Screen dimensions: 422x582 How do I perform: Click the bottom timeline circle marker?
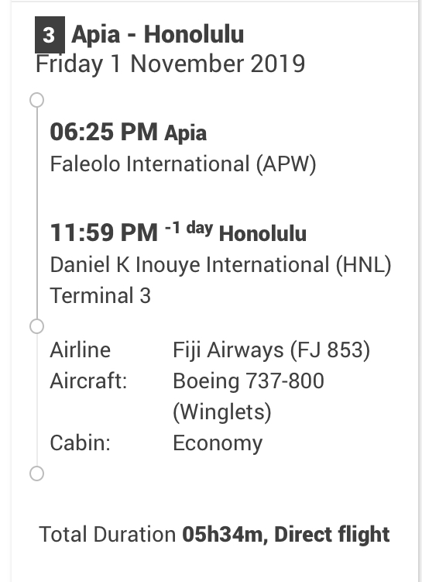36,474
